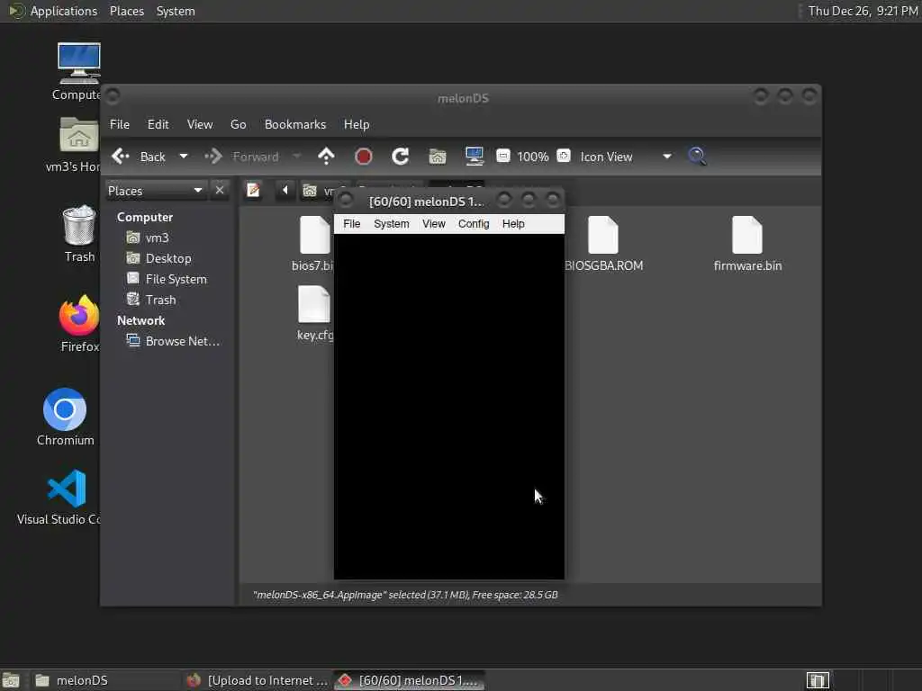Open the file manager Edit menu
This screenshot has height=691, width=922.
click(x=158, y=124)
